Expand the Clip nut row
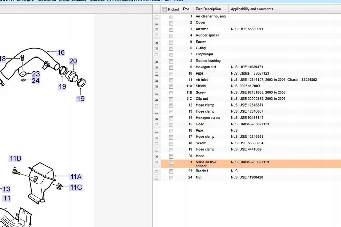This screenshot has height=227, width=341. [157, 99]
